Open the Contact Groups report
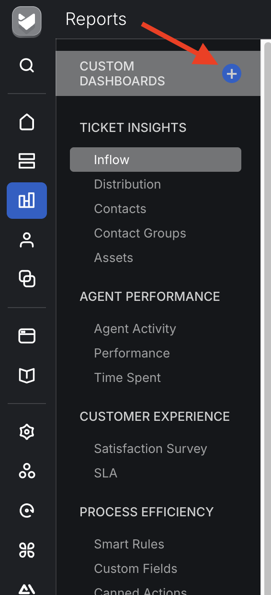This screenshot has width=271, height=595. coord(140,233)
